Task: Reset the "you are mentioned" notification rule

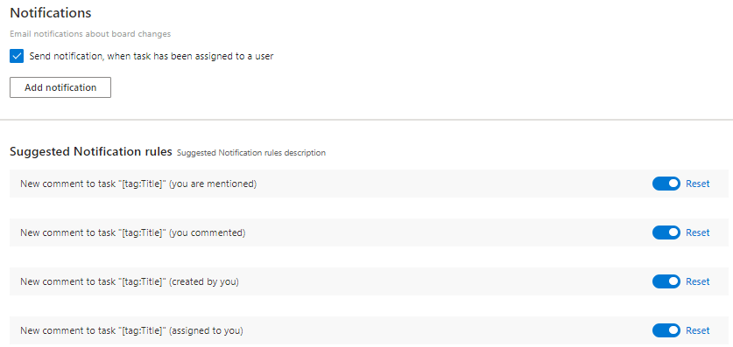Action: pyautogui.click(x=697, y=184)
